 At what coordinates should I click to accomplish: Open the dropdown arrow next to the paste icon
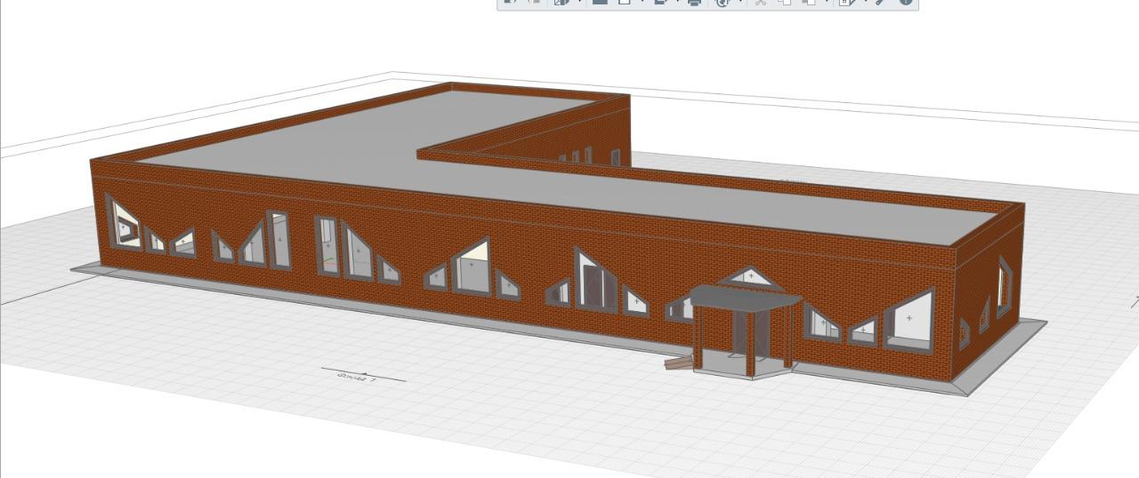(827, 3)
